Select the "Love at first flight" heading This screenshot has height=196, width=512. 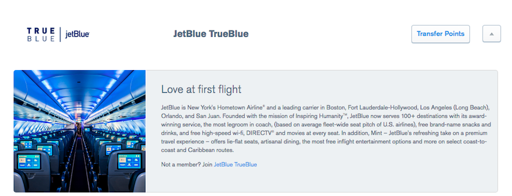(x=201, y=90)
